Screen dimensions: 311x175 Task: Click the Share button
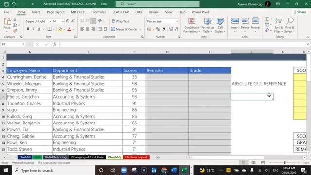pos(299,12)
